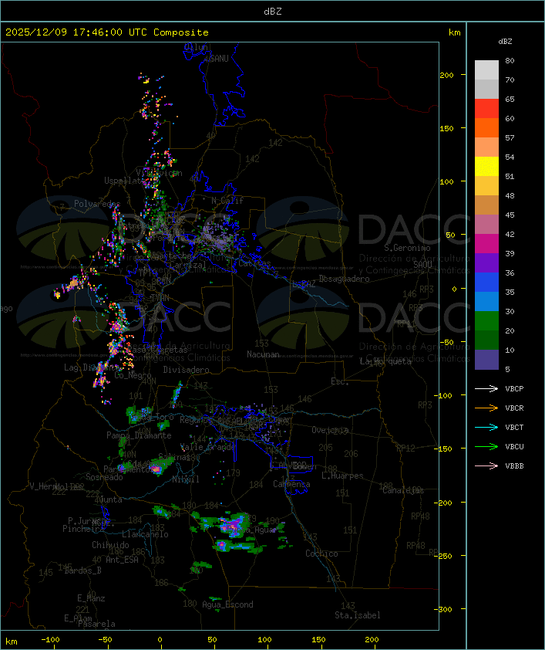Select the royal blue 35-36 dBZ swatch
The image size is (545, 650).
point(486,282)
